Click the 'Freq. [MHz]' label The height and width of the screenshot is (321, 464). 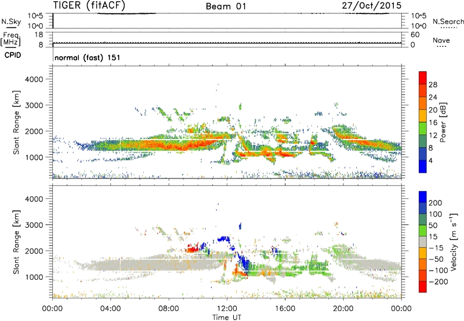[11, 39]
